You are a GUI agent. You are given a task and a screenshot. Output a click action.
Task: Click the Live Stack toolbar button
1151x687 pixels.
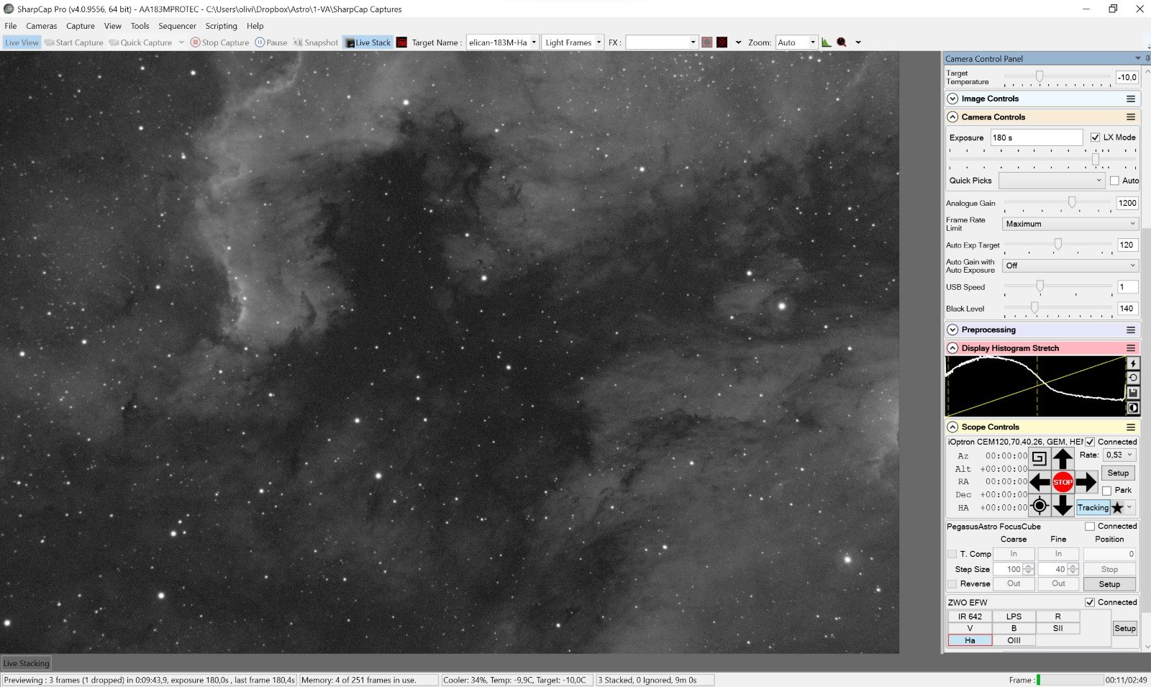coord(368,42)
